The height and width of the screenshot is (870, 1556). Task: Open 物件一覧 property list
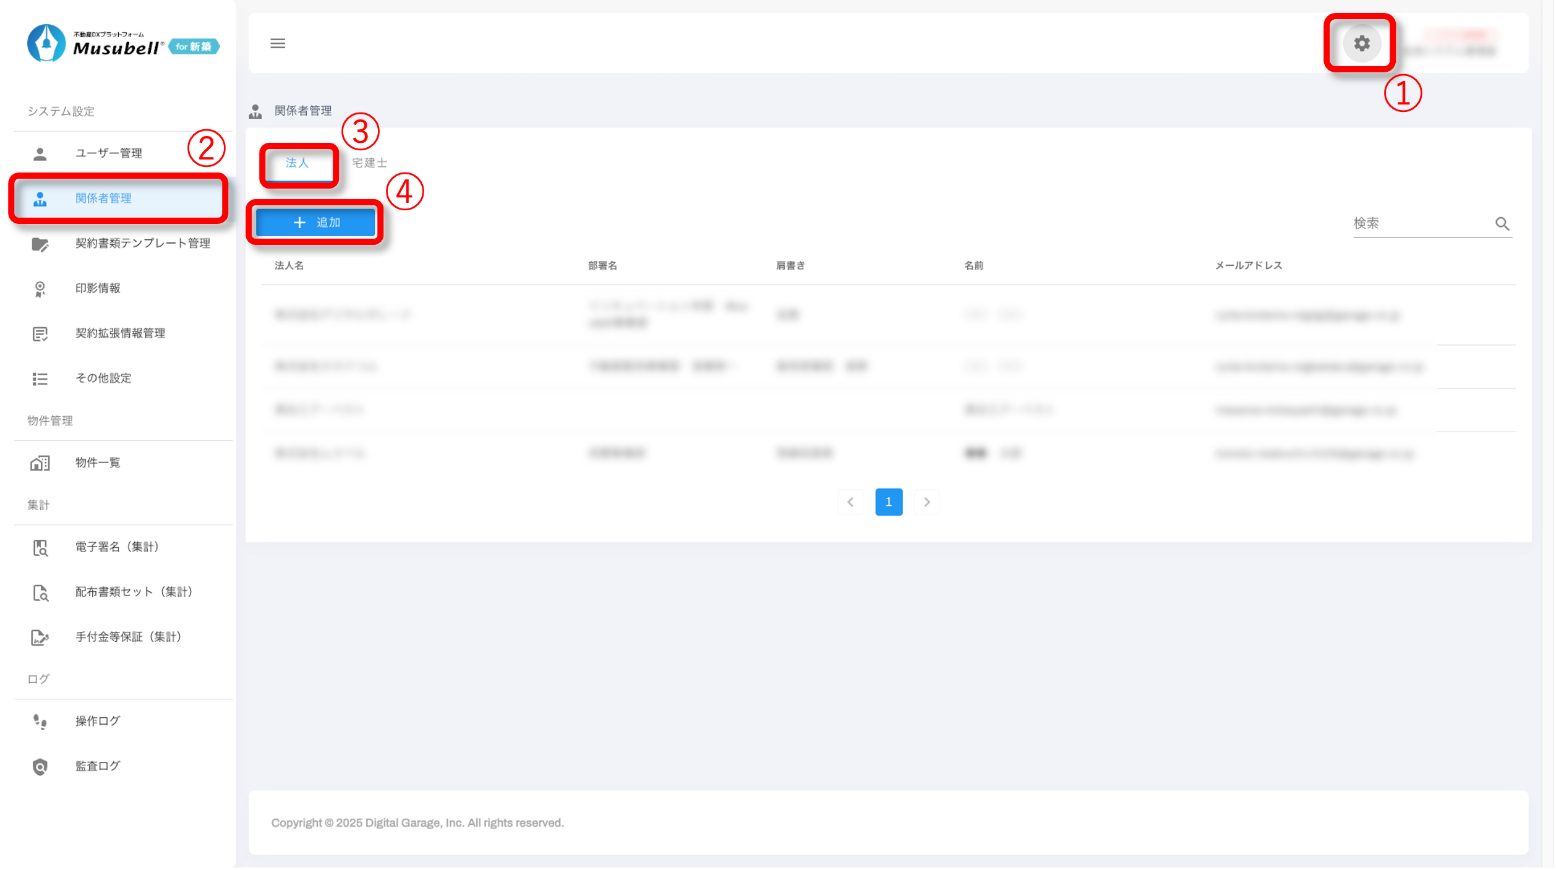[x=98, y=463]
